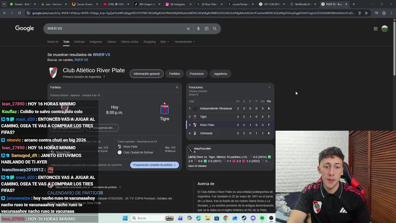Viewport: 396px width, 223px height.
Task: Switch to Modo IA tab
Action: (53, 42)
